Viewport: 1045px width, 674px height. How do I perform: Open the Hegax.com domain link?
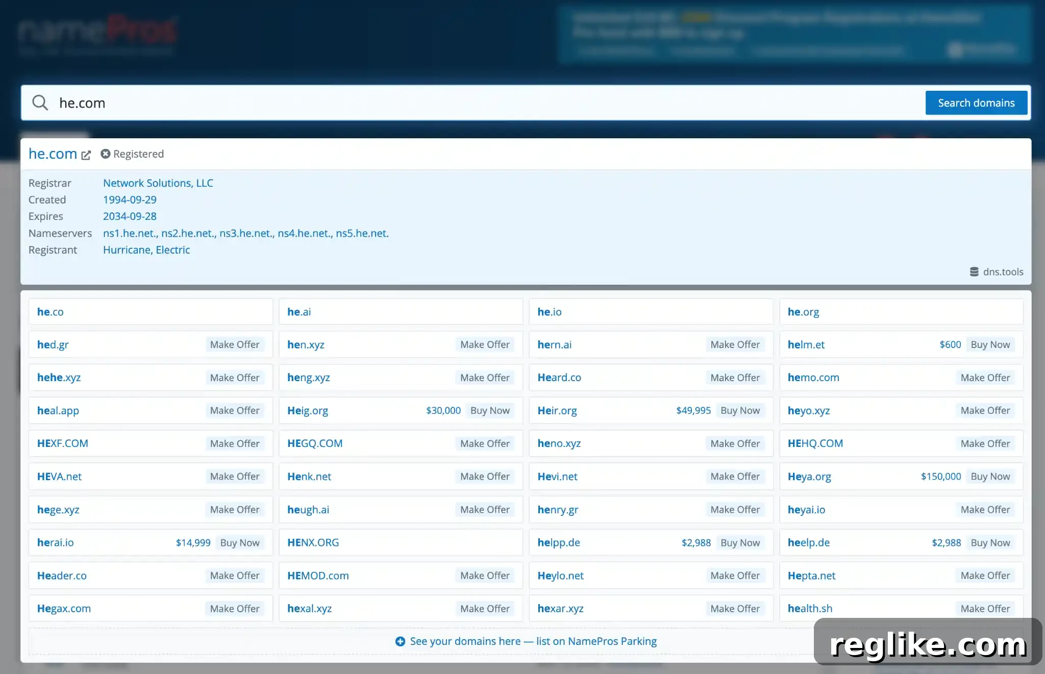click(64, 608)
